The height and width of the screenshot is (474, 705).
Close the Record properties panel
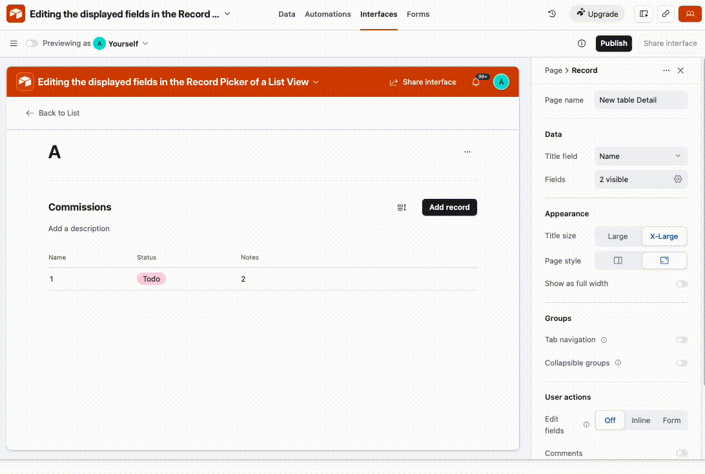click(680, 70)
